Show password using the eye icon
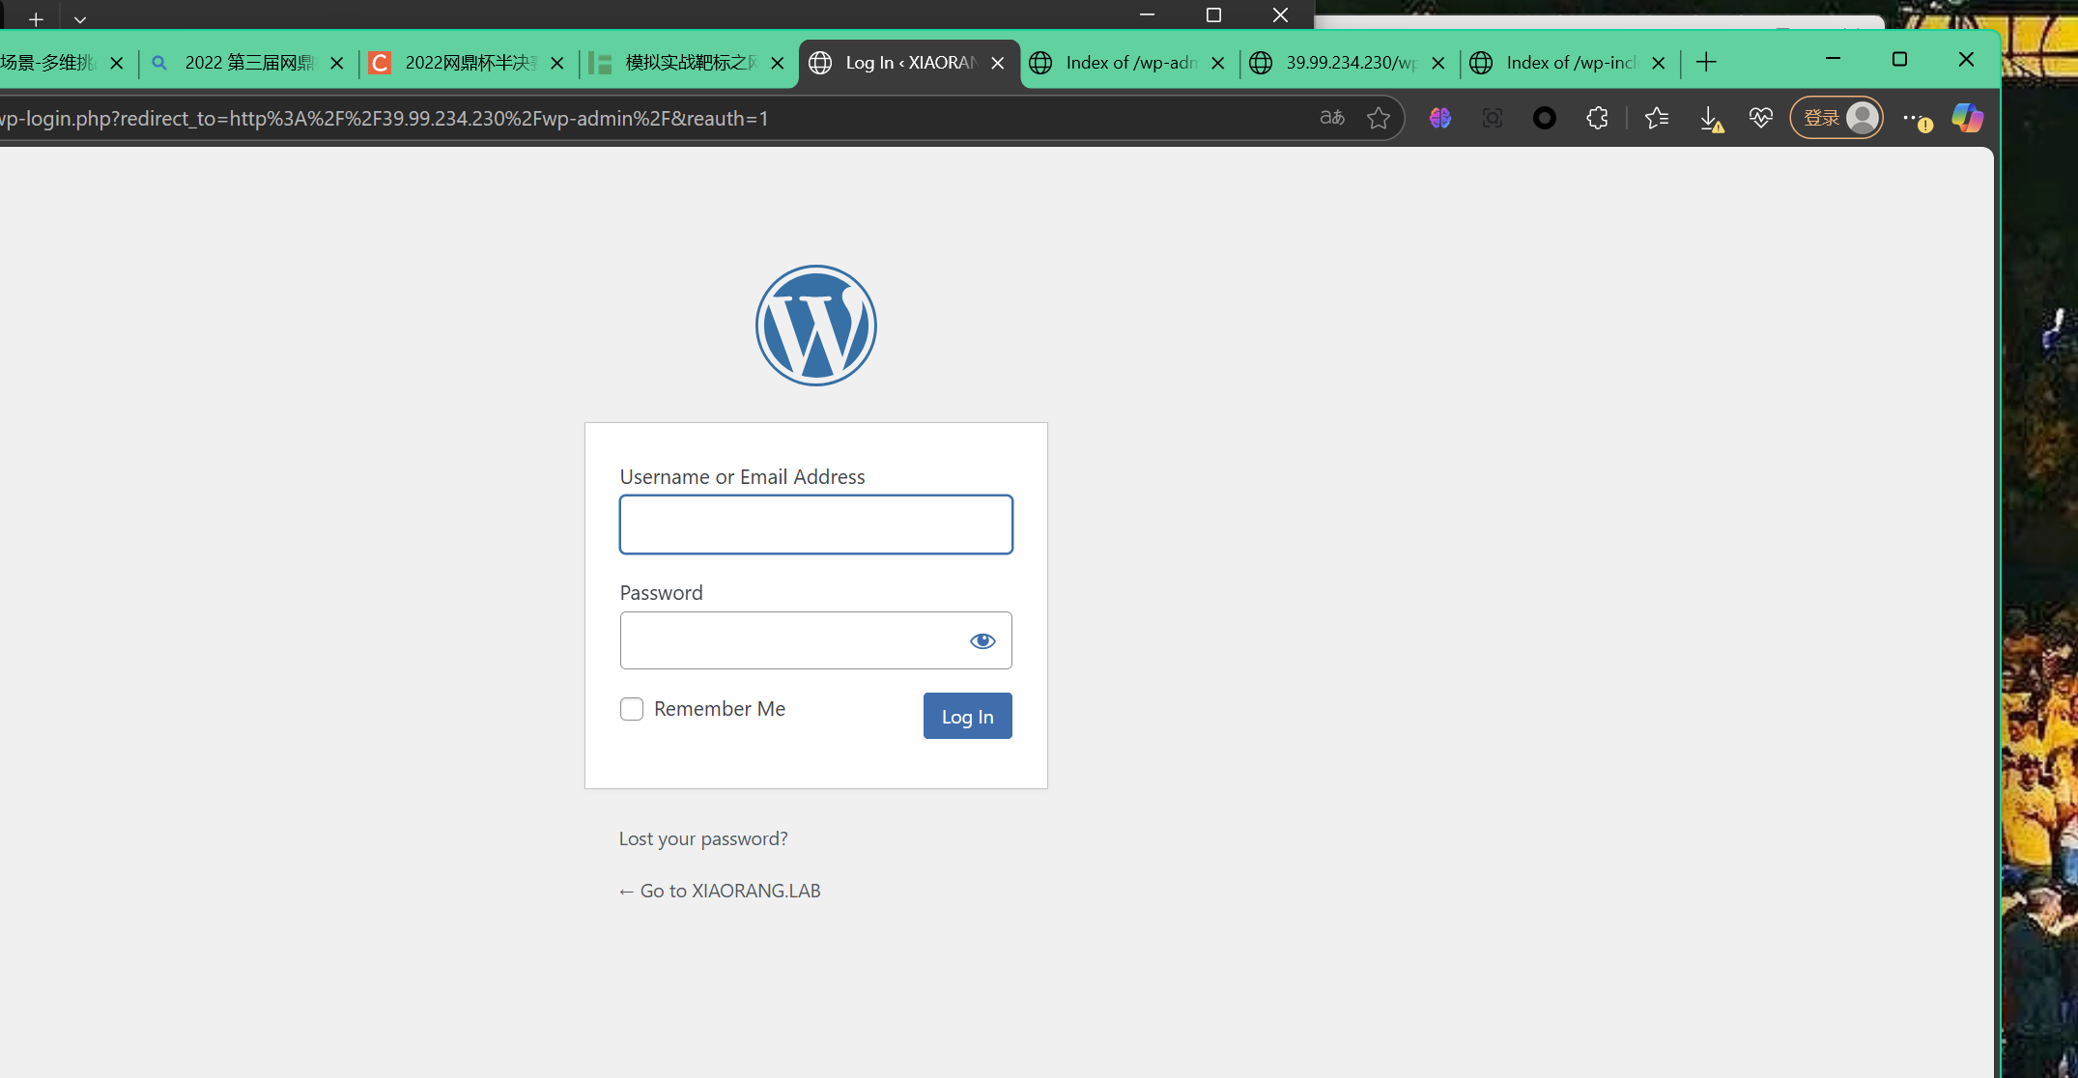The width and height of the screenshot is (2078, 1078). tap(982, 640)
